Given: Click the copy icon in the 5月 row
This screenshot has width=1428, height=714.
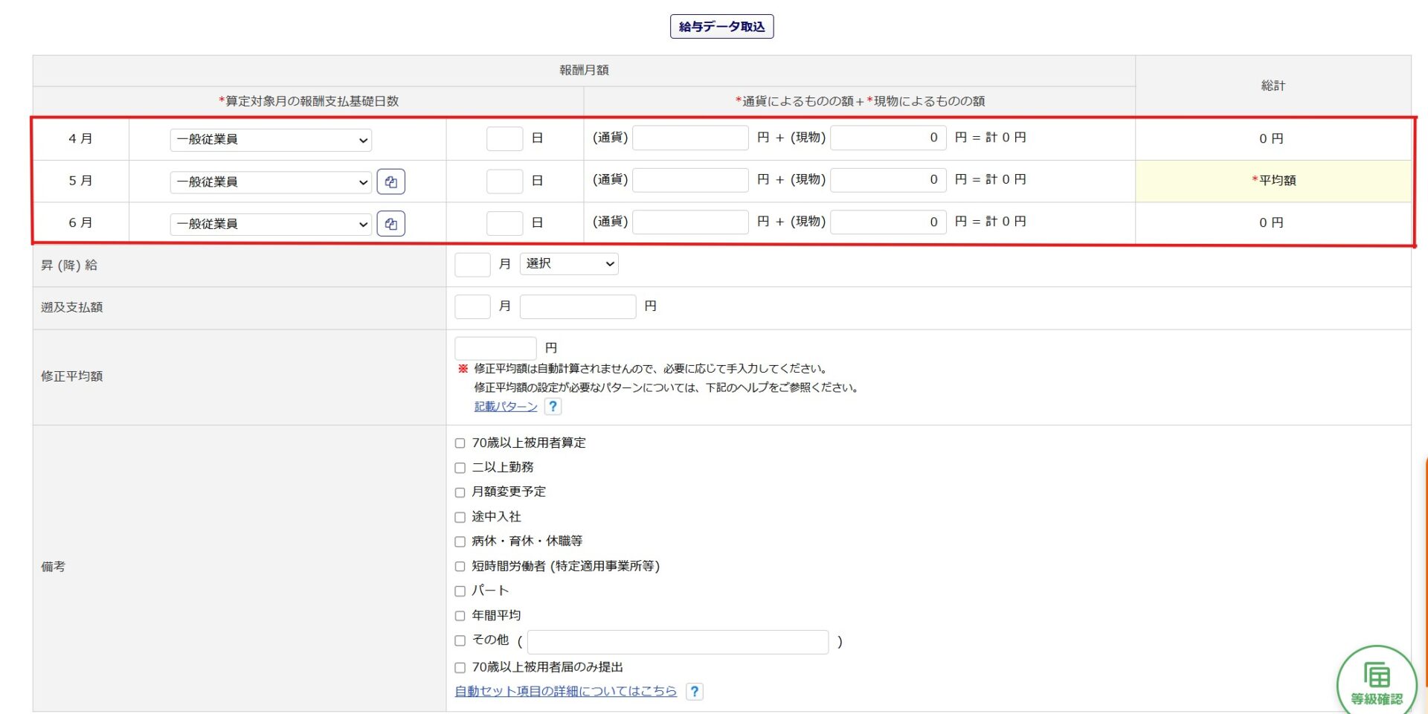Looking at the screenshot, I should (391, 181).
